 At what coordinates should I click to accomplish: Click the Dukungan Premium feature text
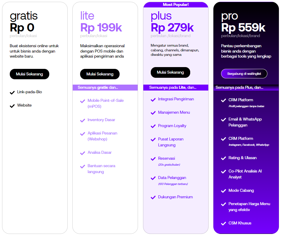(175, 197)
